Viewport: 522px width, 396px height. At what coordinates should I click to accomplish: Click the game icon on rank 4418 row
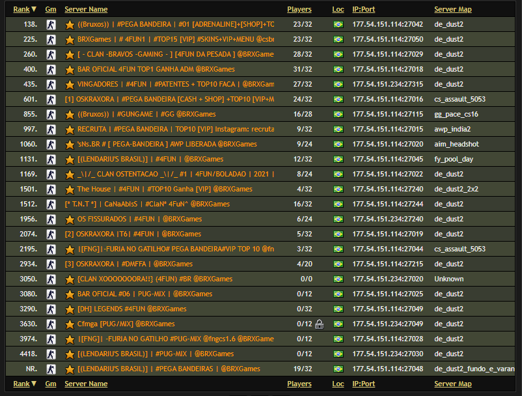[51, 354]
